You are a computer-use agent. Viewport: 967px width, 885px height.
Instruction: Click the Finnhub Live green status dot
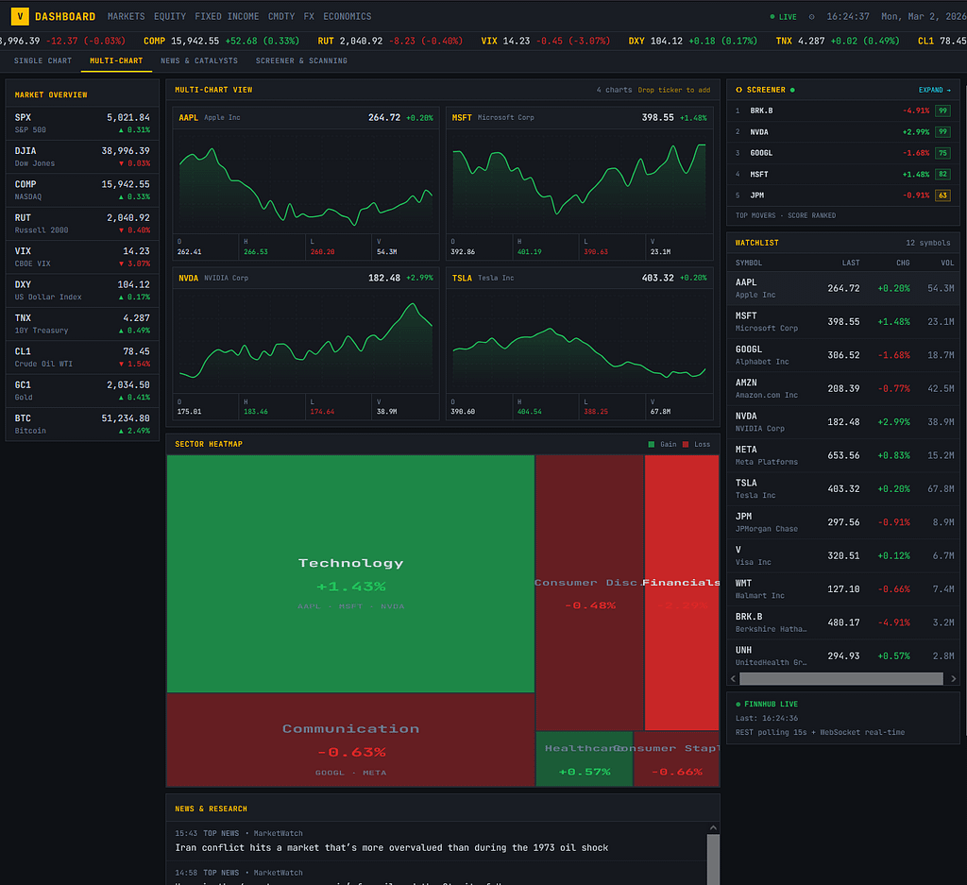pos(738,705)
